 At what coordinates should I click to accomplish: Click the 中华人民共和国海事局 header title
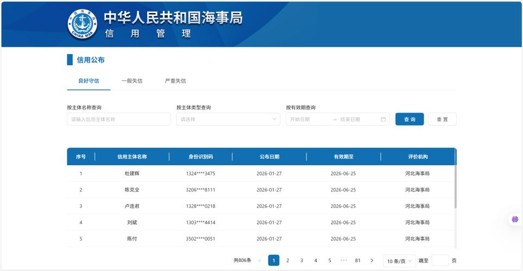point(173,18)
